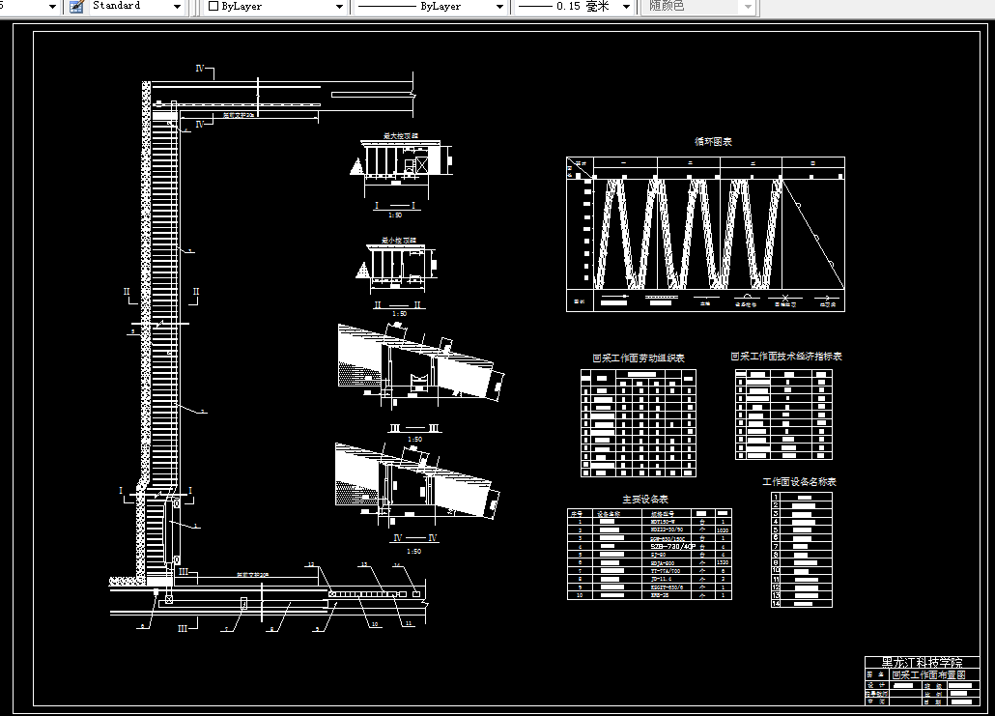The height and width of the screenshot is (716, 995).
Task: Open the Table Style manager icon
Action: tap(76, 7)
